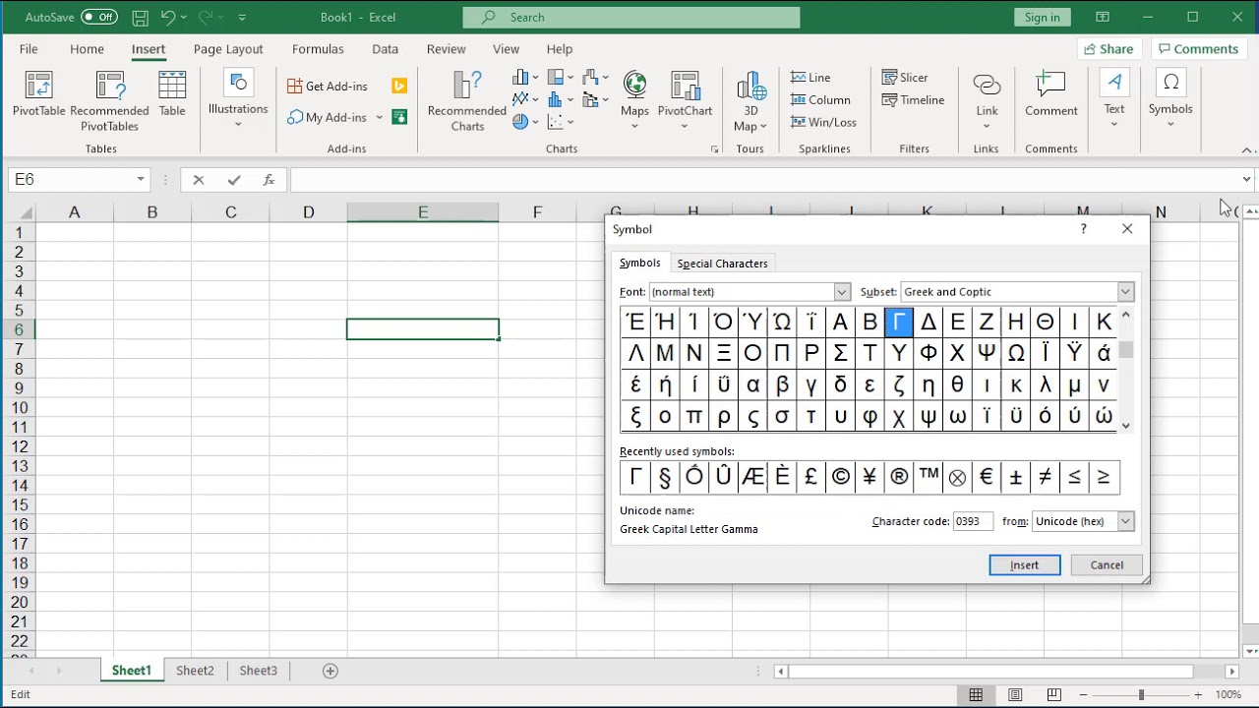This screenshot has width=1259, height=708.
Task: Click Cancel in Symbol dialog
Action: (1107, 565)
